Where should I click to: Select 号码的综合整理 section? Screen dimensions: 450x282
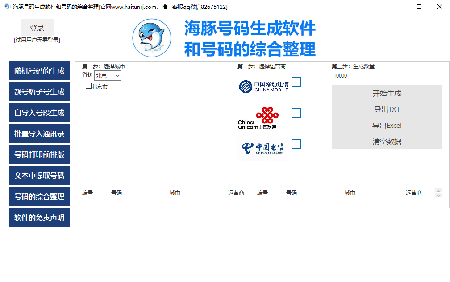pos(39,196)
